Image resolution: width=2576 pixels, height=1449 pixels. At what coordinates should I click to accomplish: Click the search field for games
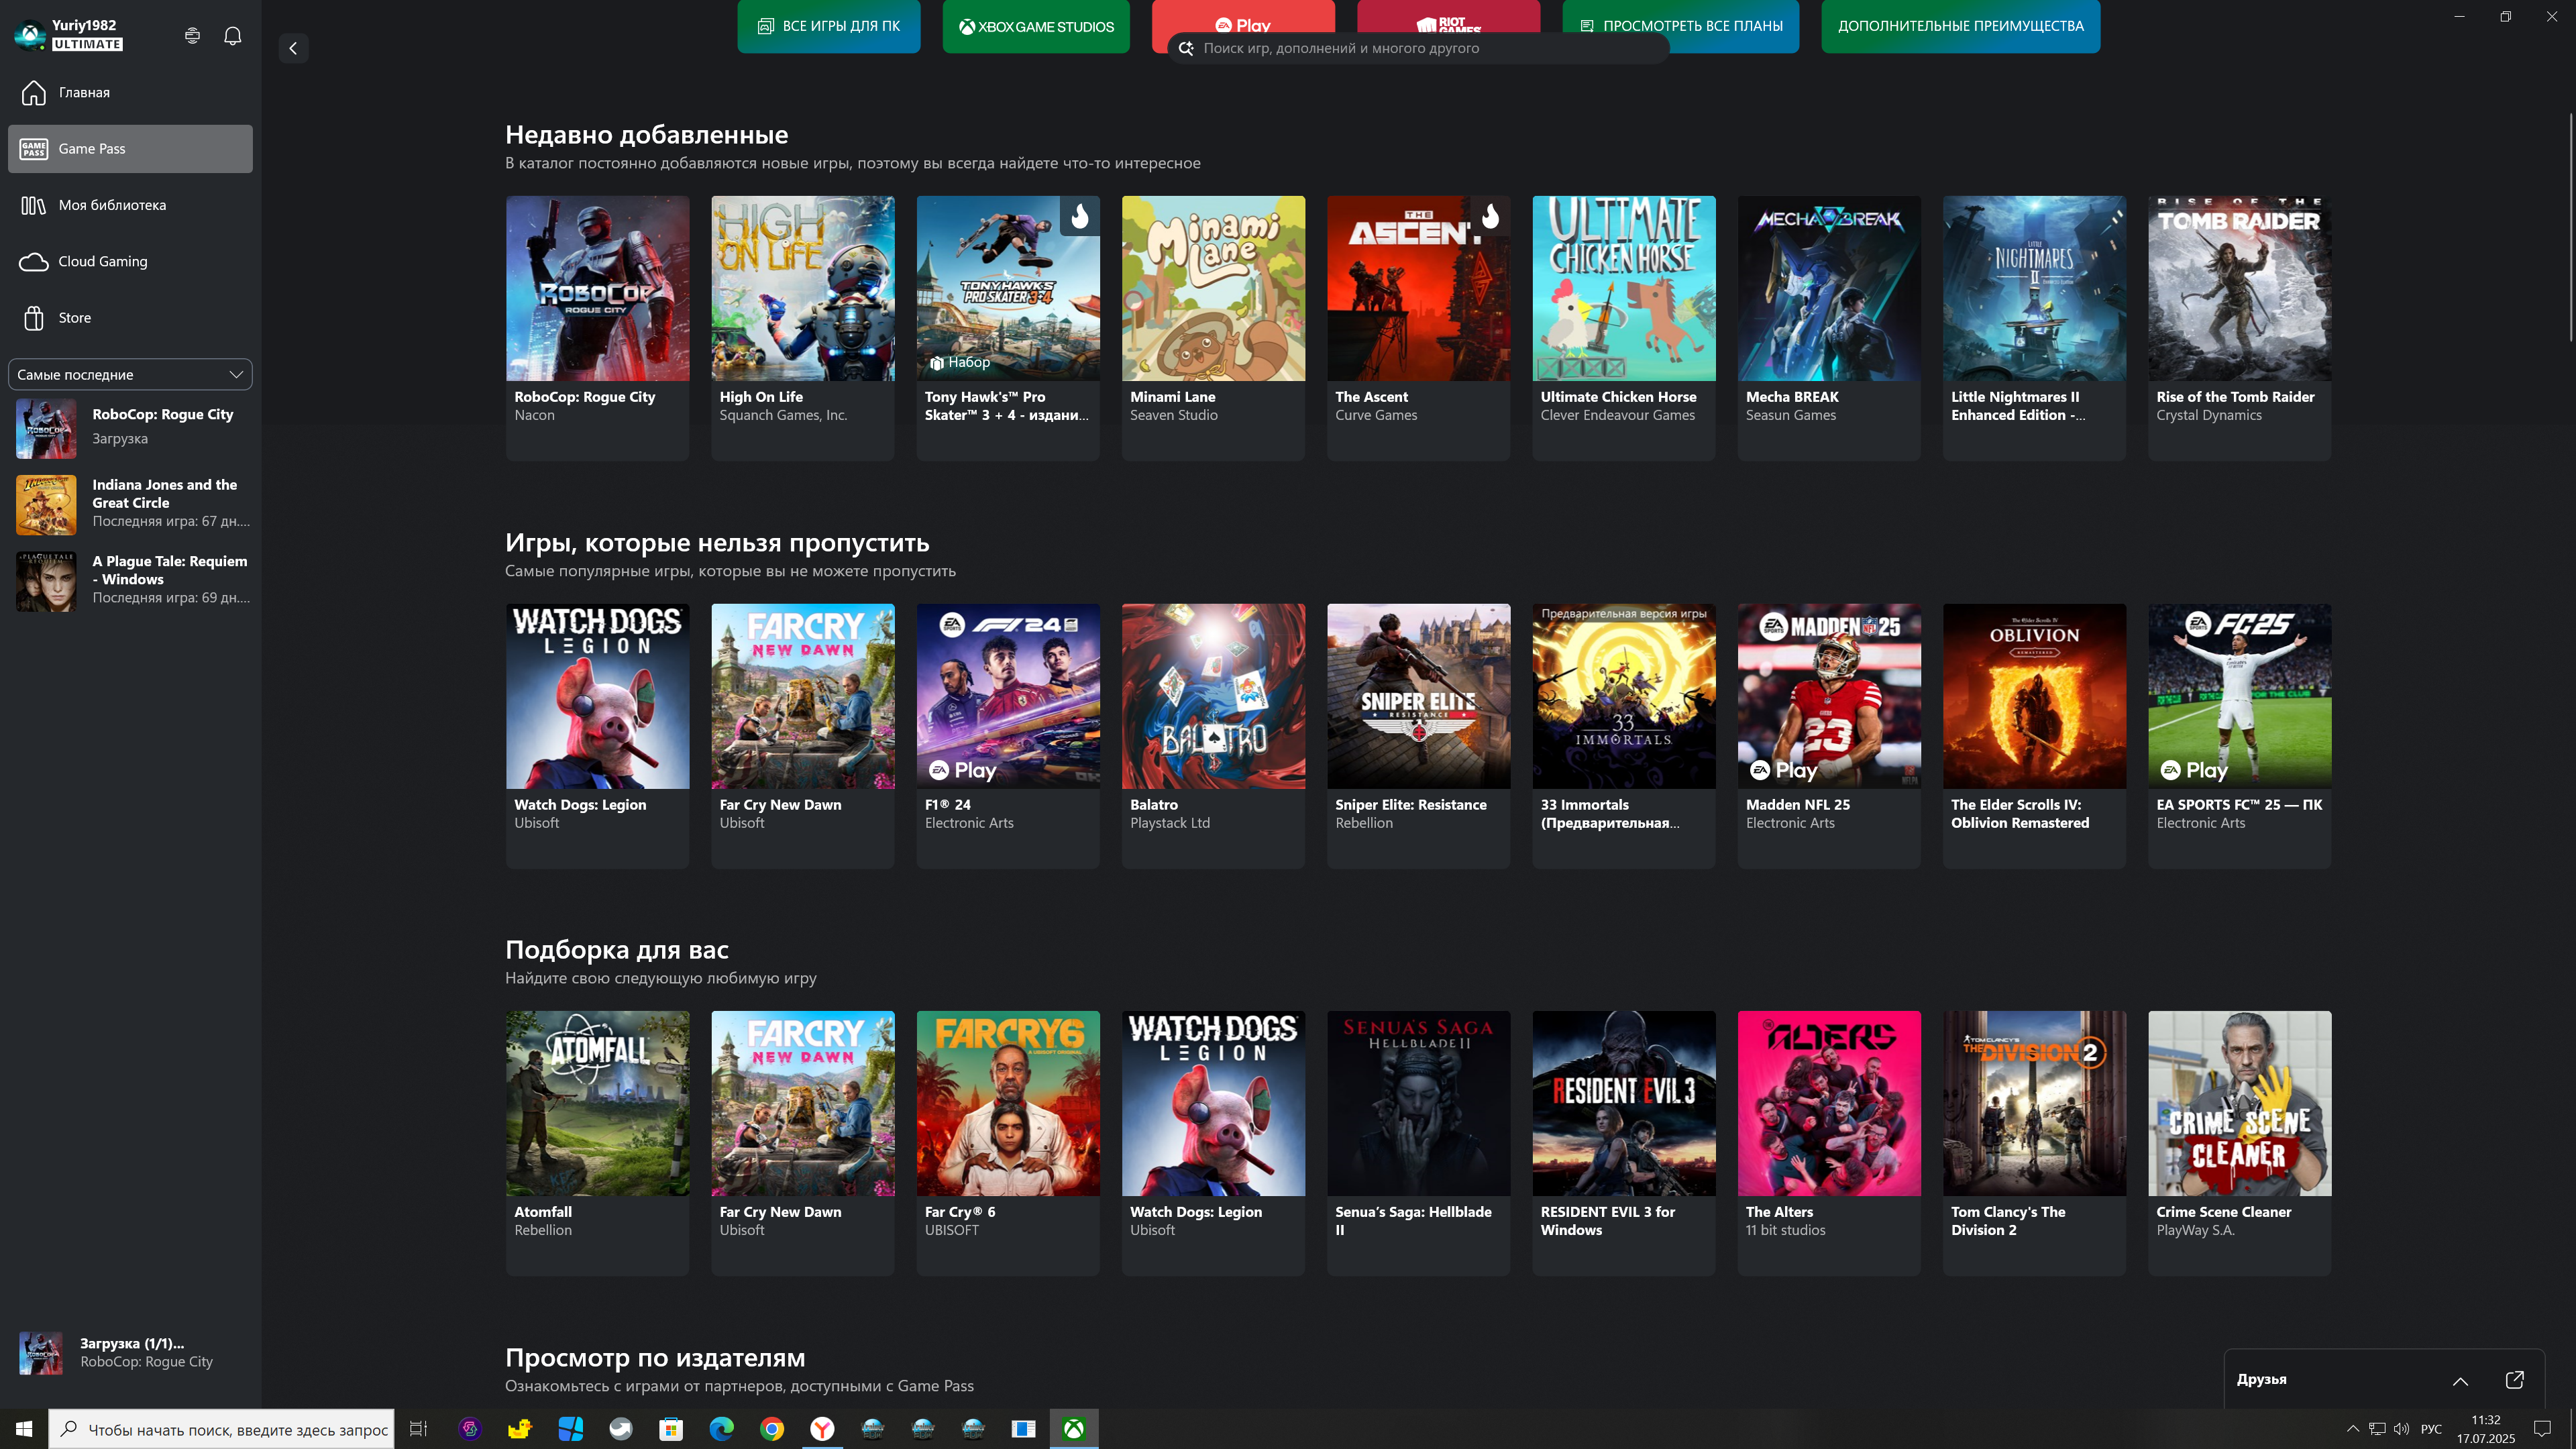[x=1418, y=48]
